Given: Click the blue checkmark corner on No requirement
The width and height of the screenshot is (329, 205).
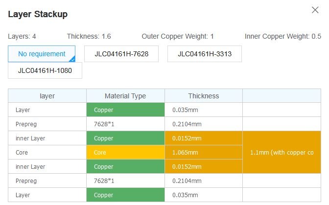Looking at the screenshot, I should click(x=72, y=59).
